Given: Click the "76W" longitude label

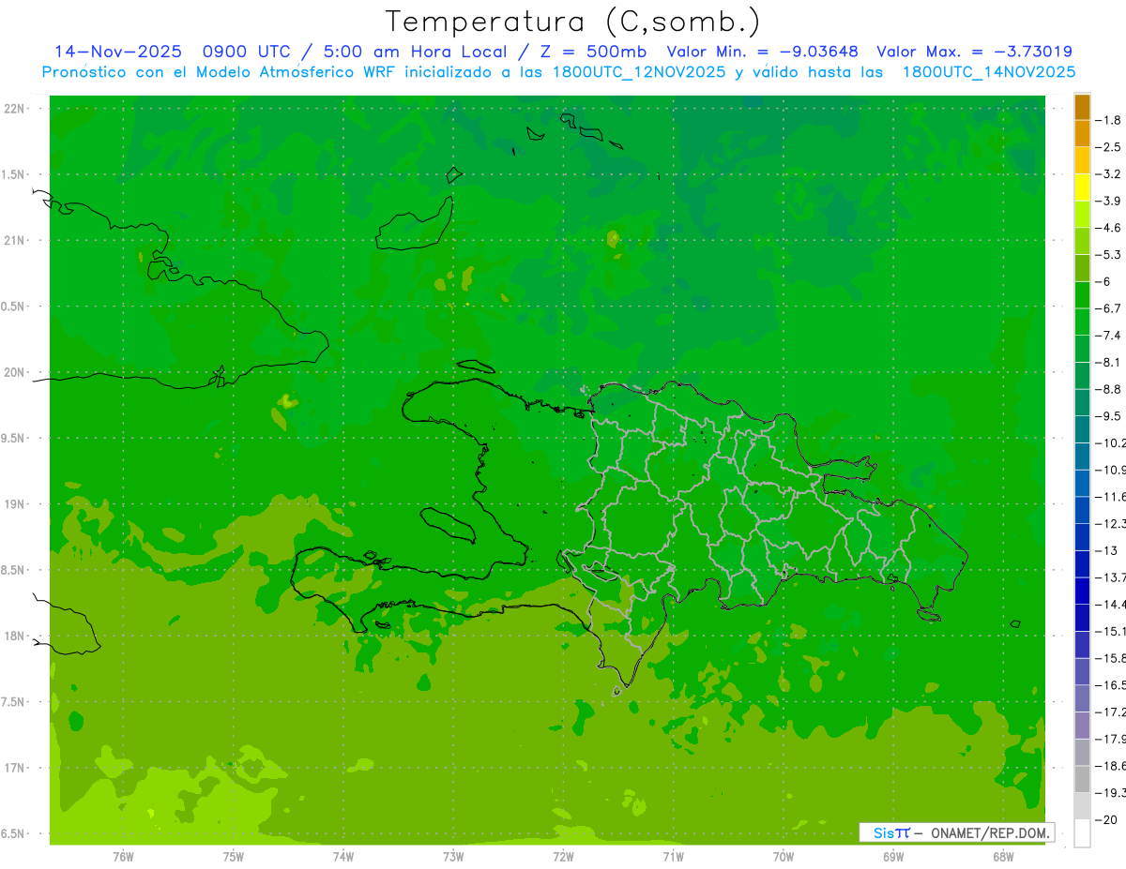Looking at the screenshot, I should click(x=123, y=856).
